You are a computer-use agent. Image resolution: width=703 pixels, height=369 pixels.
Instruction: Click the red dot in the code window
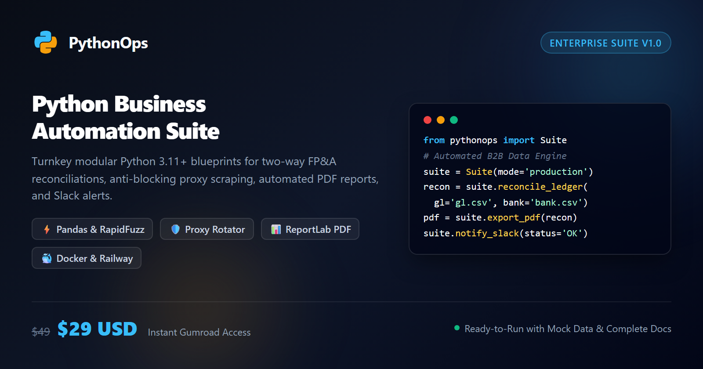[428, 120]
